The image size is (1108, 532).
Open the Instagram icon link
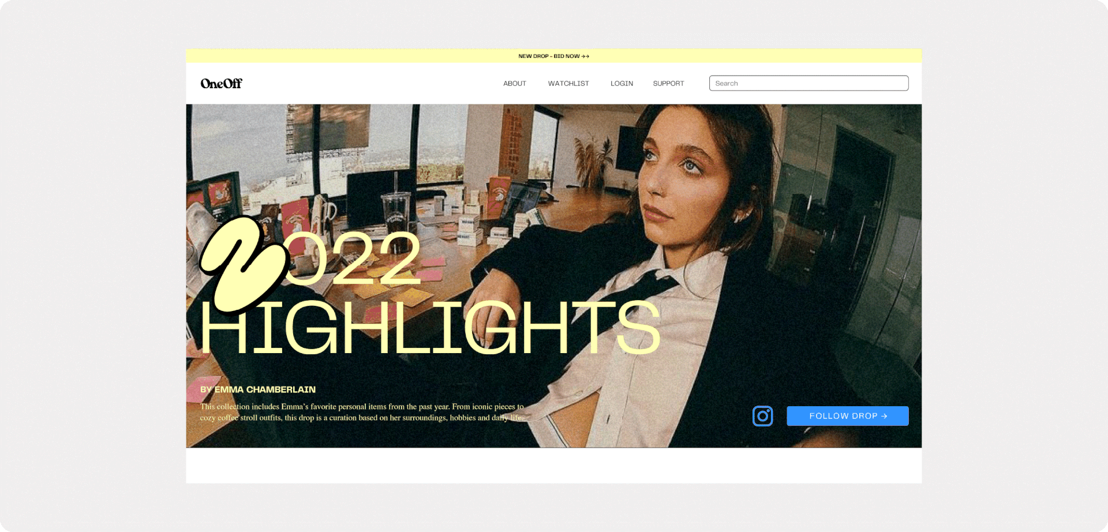point(762,416)
